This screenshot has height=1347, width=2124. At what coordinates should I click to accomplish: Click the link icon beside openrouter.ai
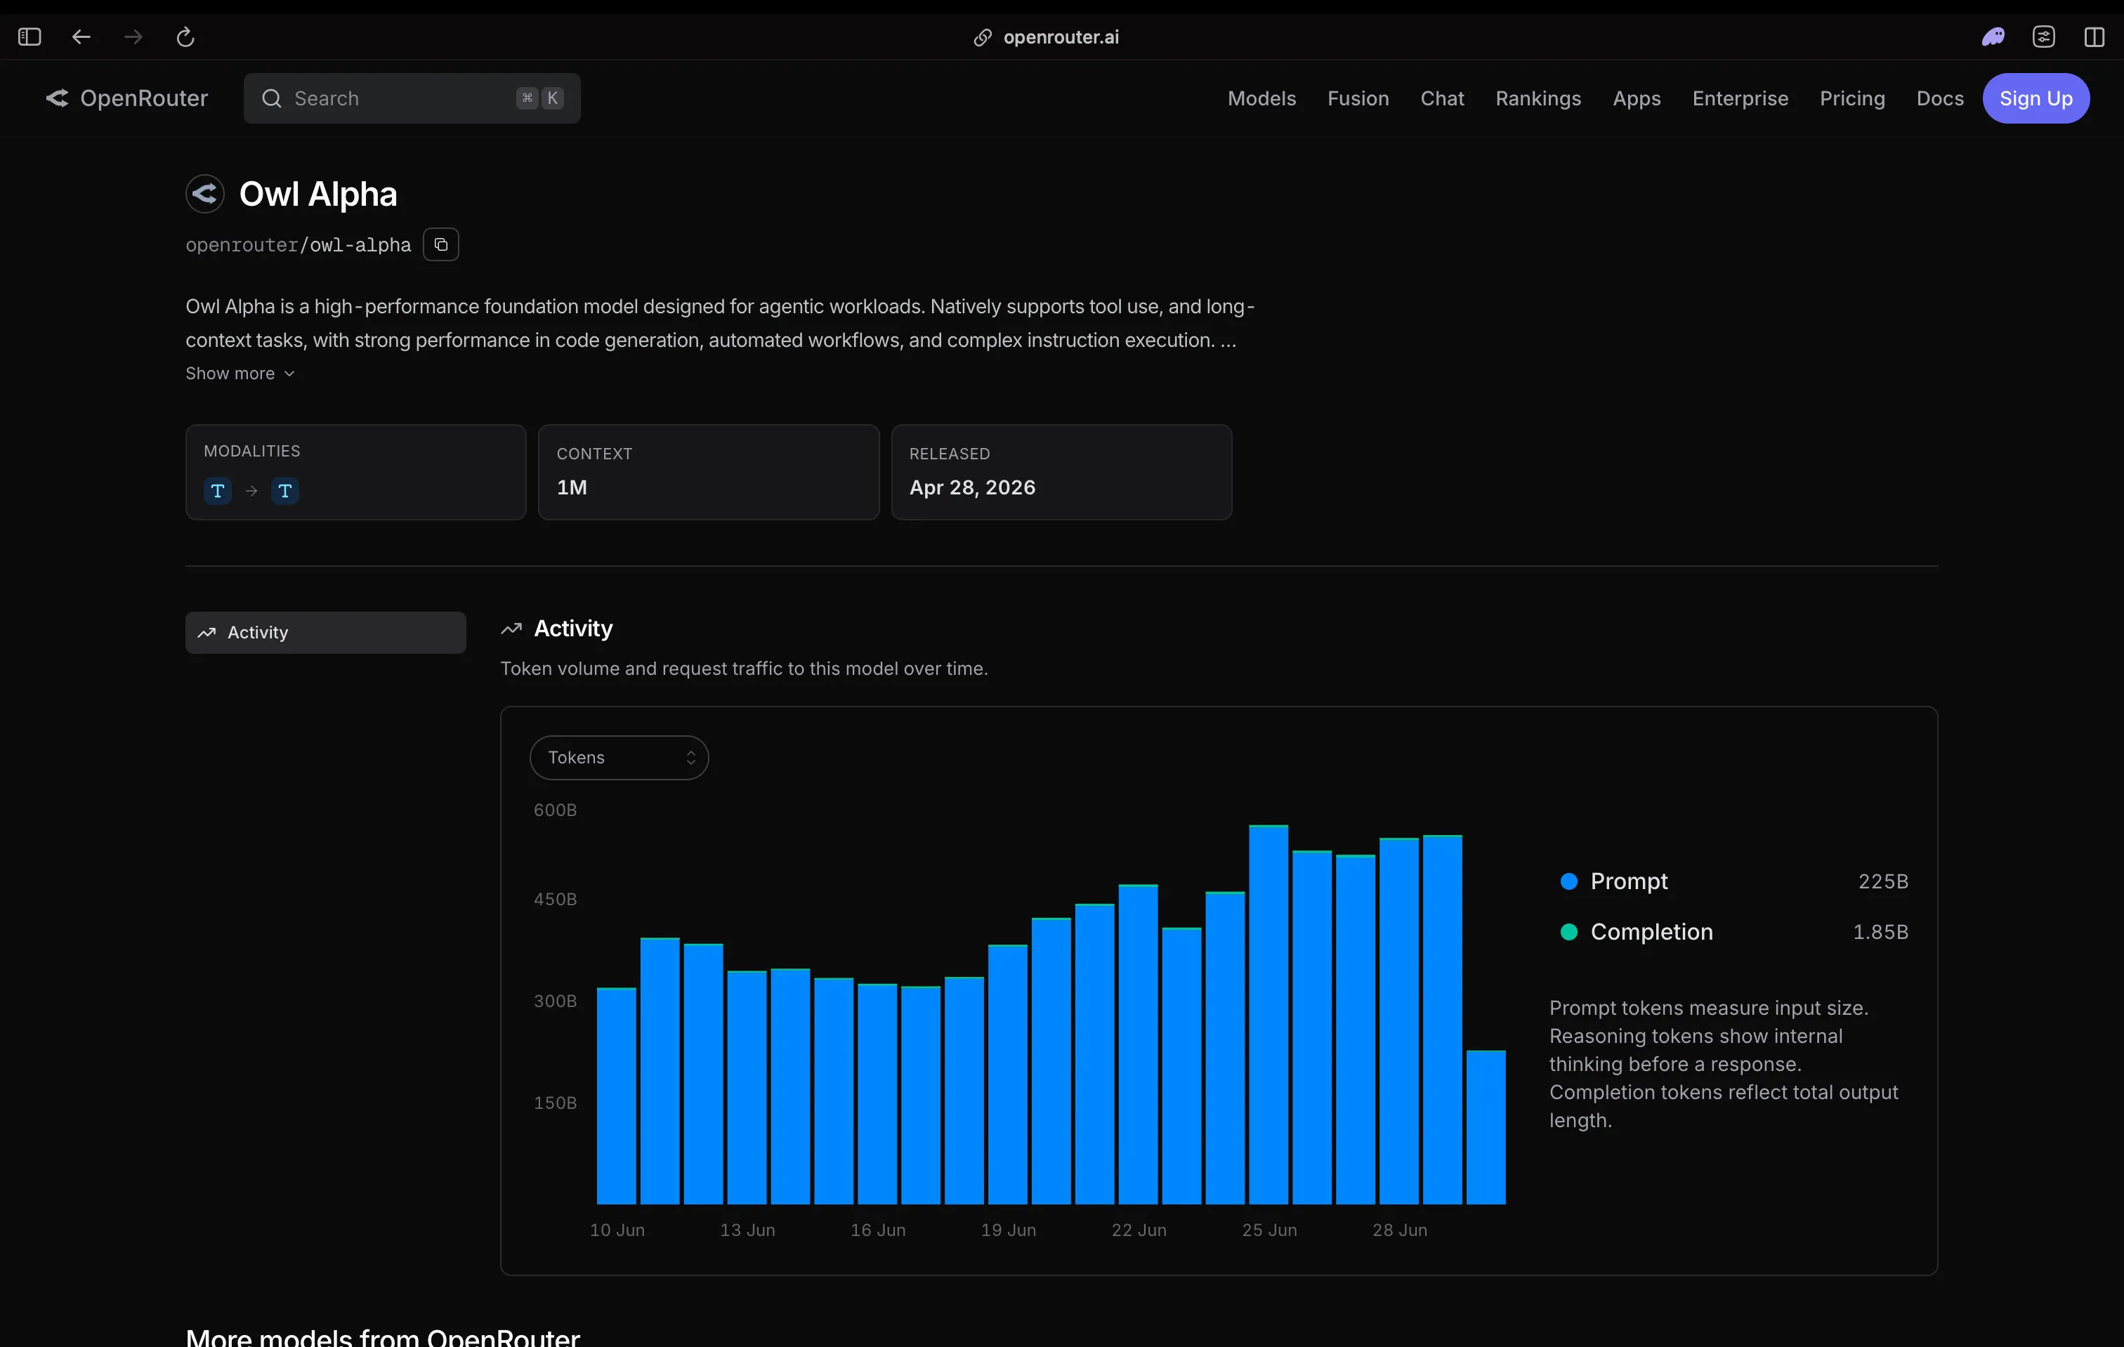coord(983,37)
